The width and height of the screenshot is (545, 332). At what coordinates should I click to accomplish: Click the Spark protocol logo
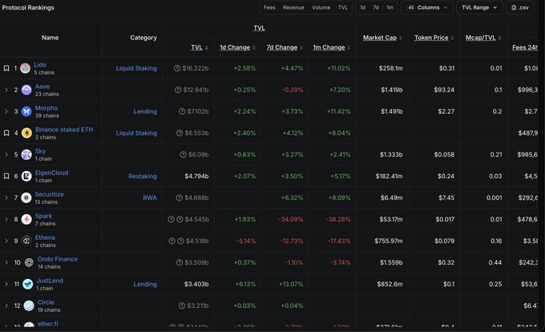click(26, 219)
